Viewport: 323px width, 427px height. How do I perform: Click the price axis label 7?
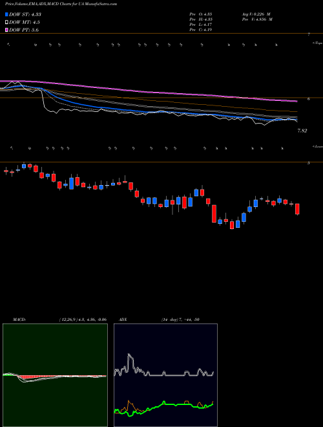pyautogui.click(x=309, y=34)
